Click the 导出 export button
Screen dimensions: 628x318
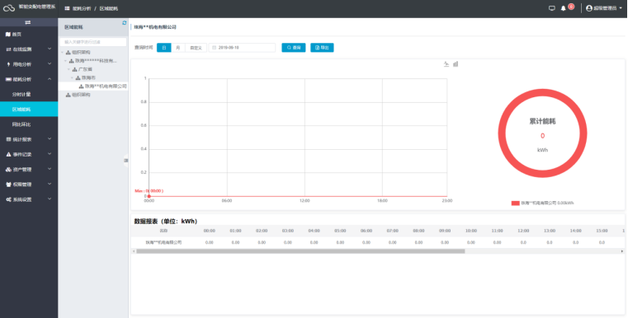point(322,48)
